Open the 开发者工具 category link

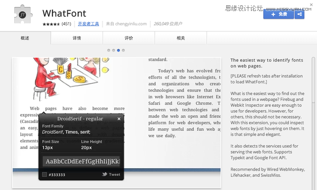89,24
